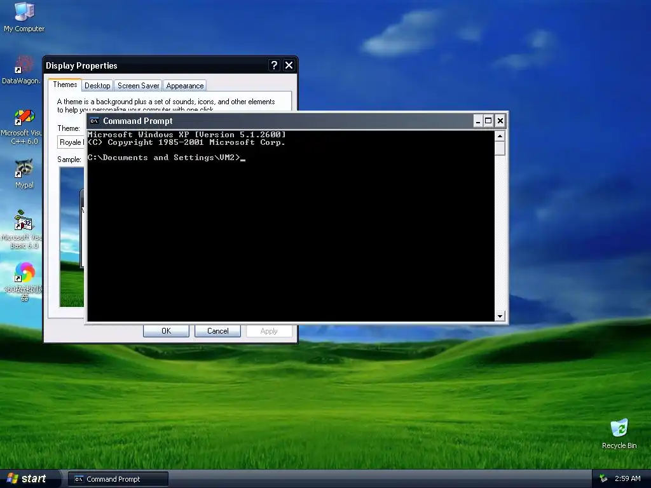Viewport: 651px width, 488px height.
Task: Click the theme description text in Display Properties
Action: click(166, 105)
